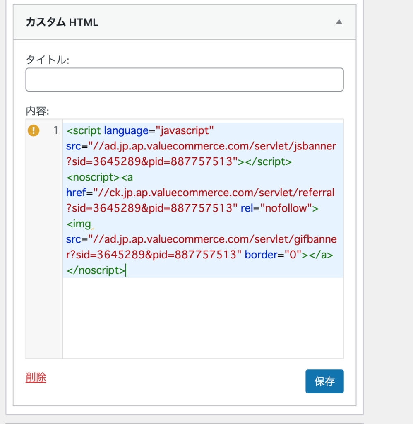Click the rel="nofollow" attribute
This screenshot has height=424, width=413.
pos(279,208)
